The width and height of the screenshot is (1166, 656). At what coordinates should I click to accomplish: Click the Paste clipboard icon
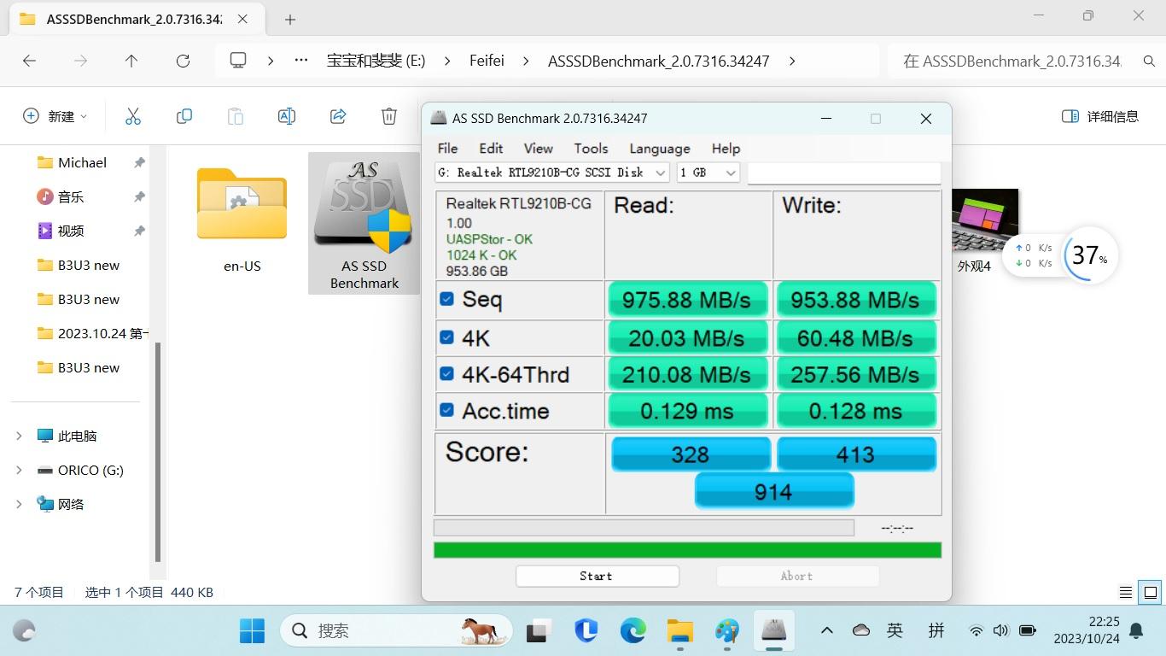click(x=236, y=116)
